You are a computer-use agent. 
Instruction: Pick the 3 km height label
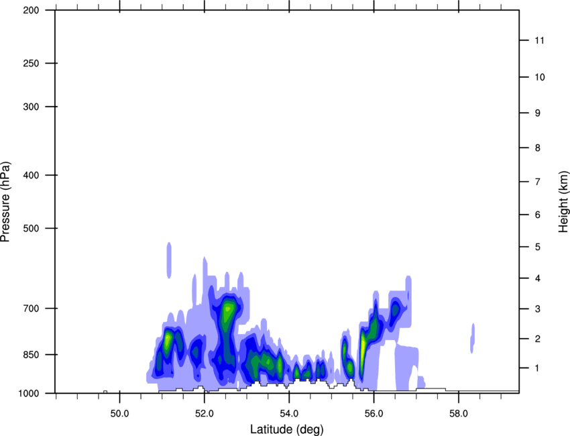pos(538,309)
